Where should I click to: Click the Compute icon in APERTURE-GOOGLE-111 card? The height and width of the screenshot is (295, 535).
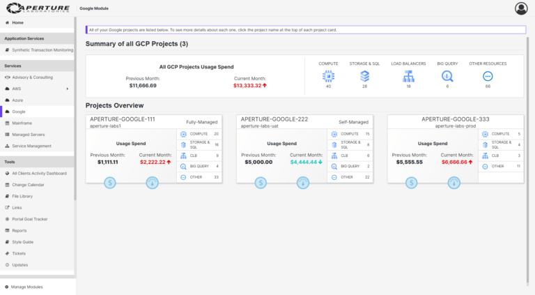[183, 134]
